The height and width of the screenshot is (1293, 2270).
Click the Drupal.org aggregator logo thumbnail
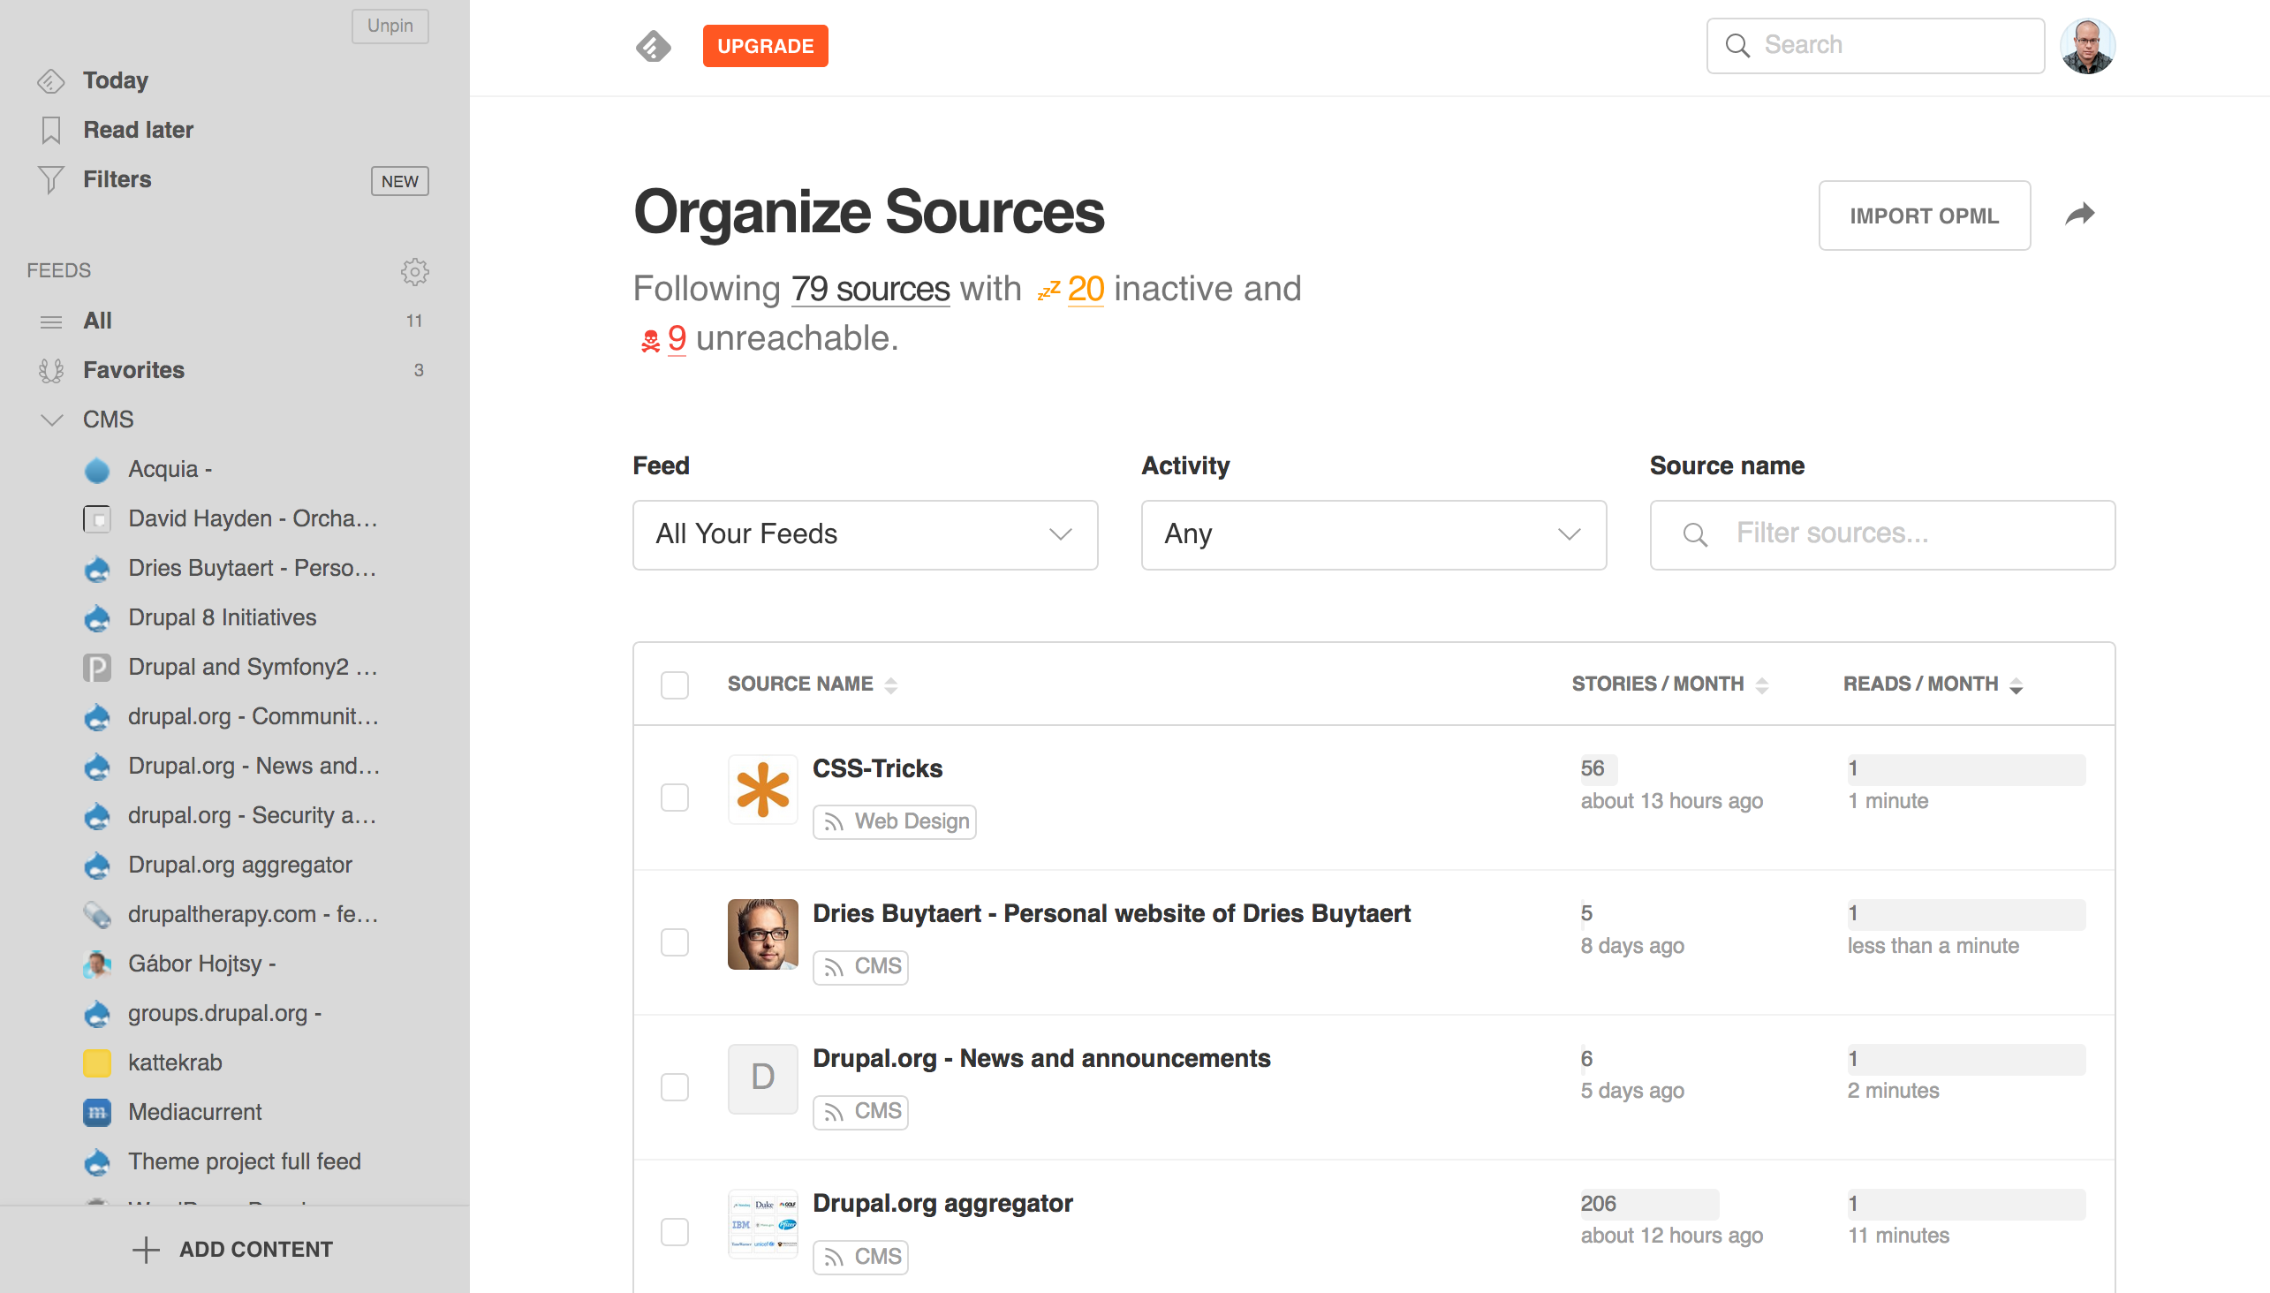(763, 1224)
